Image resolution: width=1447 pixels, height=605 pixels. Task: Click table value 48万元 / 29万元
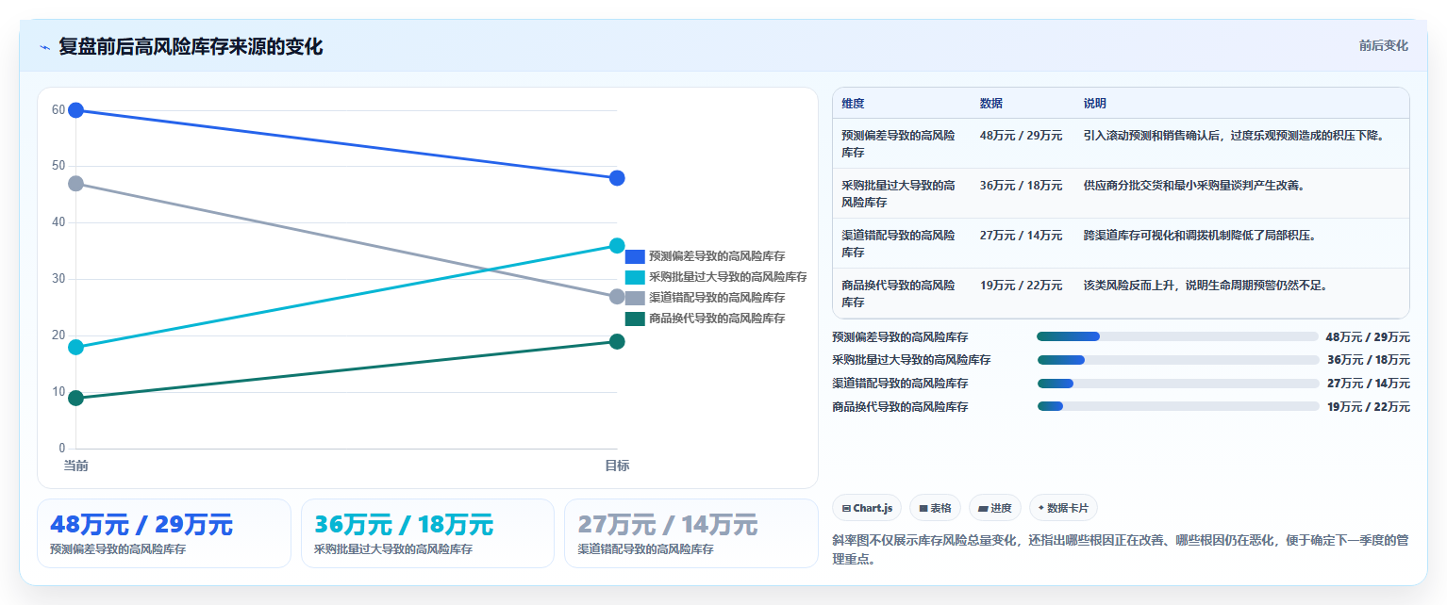click(x=1021, y=136)
